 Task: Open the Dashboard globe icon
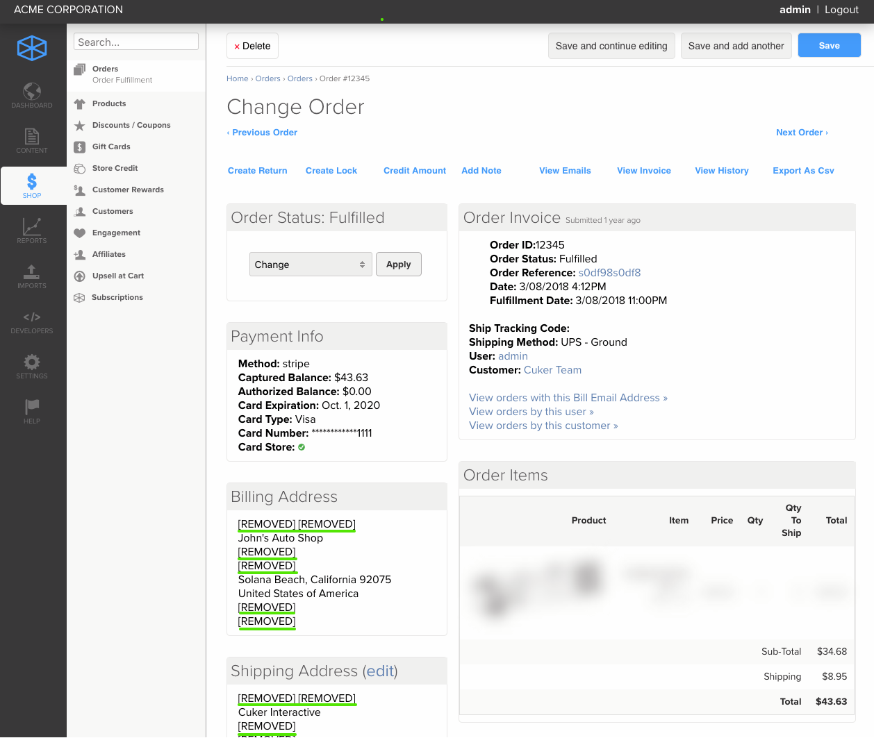(32, 91)
